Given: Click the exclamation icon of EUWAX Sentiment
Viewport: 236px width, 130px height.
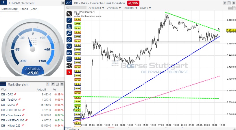Looking at the screenshot, I should click(x=3, y=3).
